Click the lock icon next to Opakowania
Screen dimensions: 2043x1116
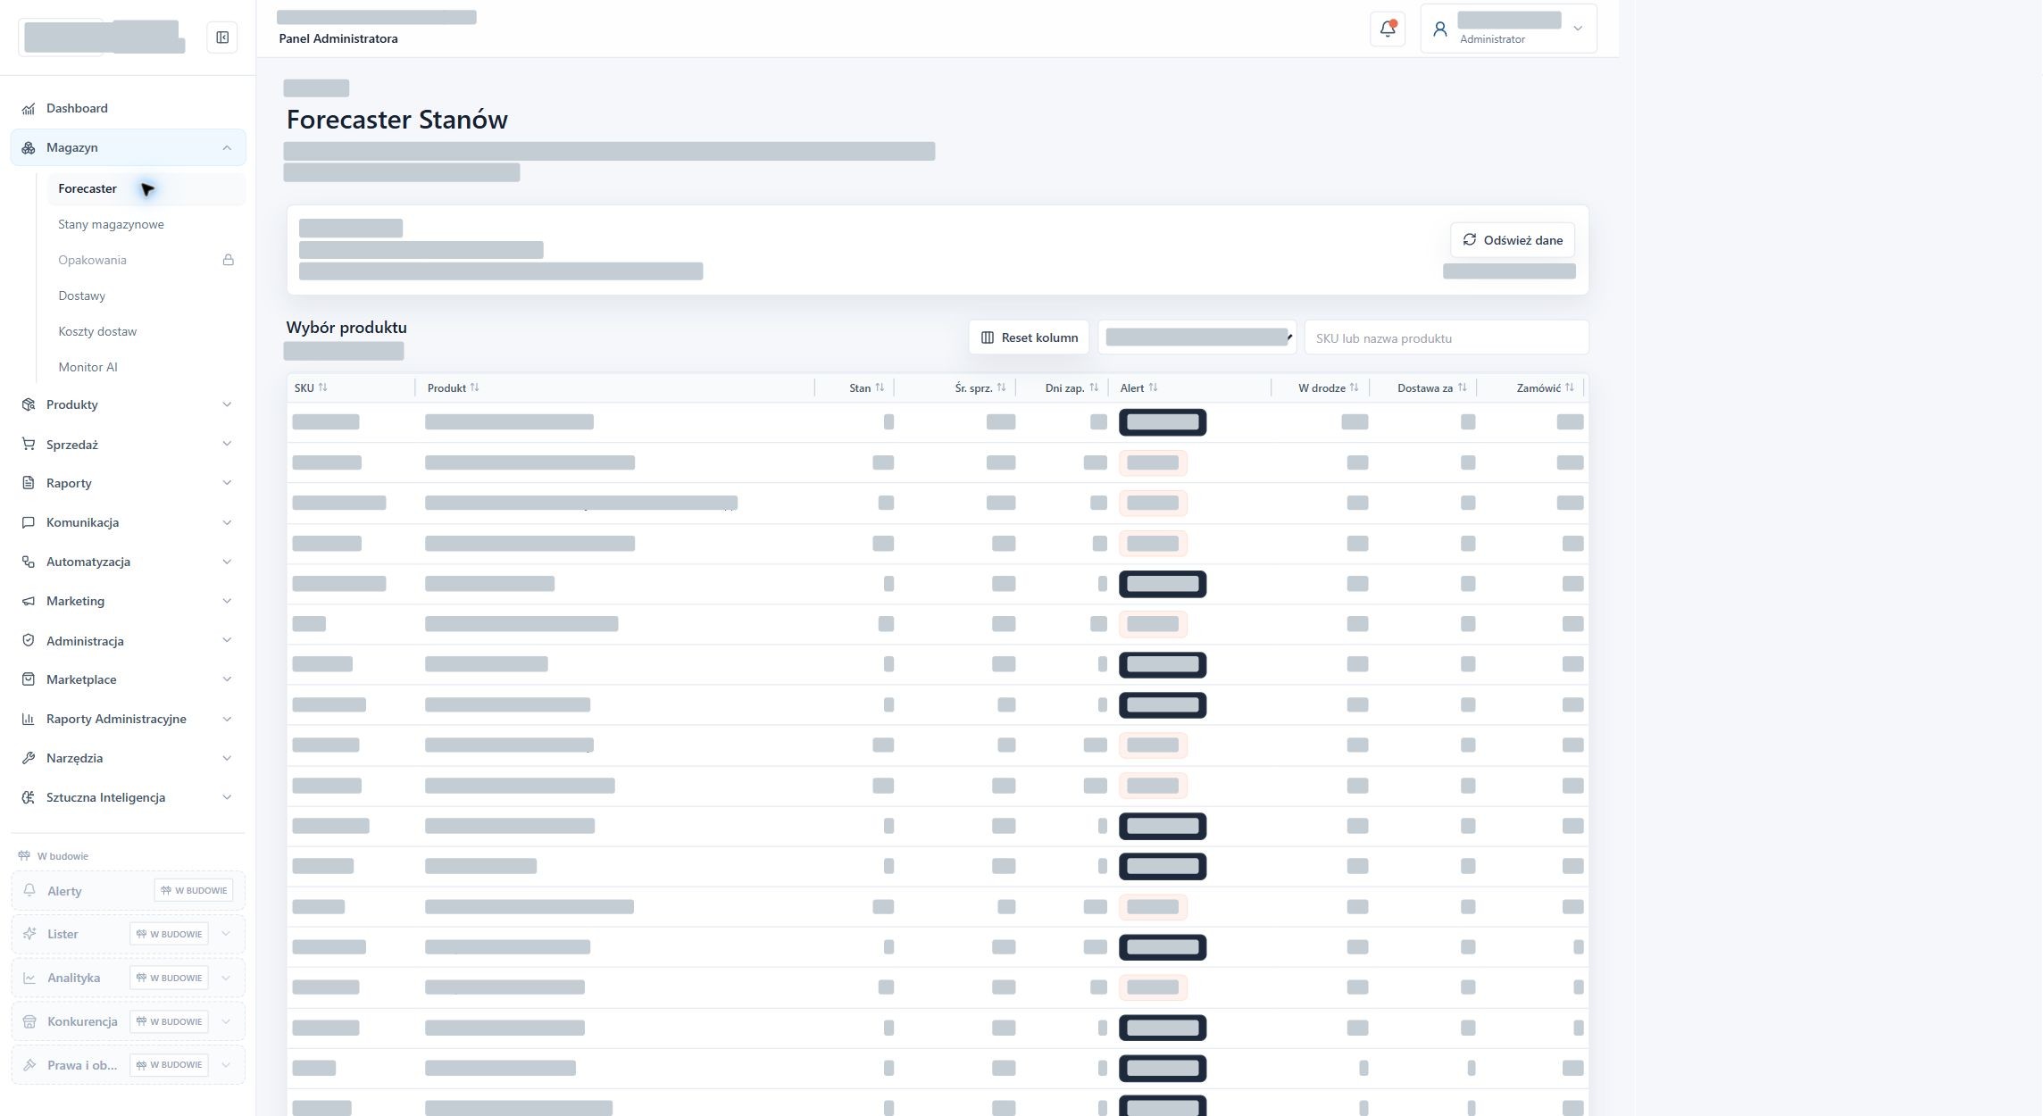[x=229, y=260]
